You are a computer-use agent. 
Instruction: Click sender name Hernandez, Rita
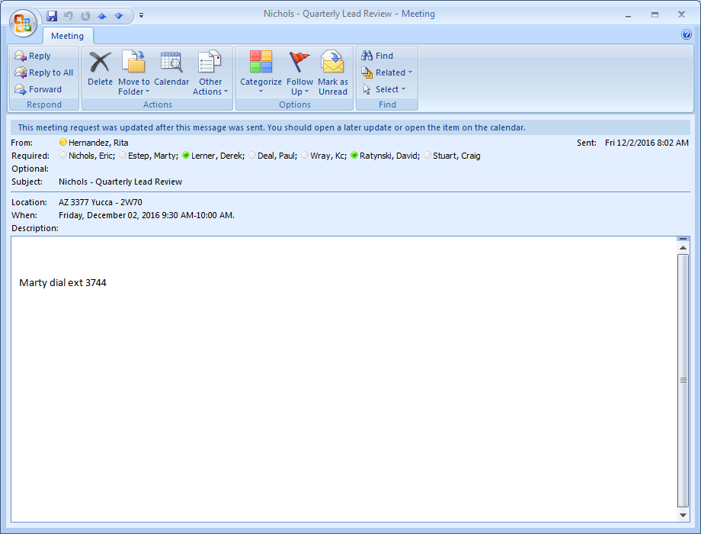tap(98, 143)
